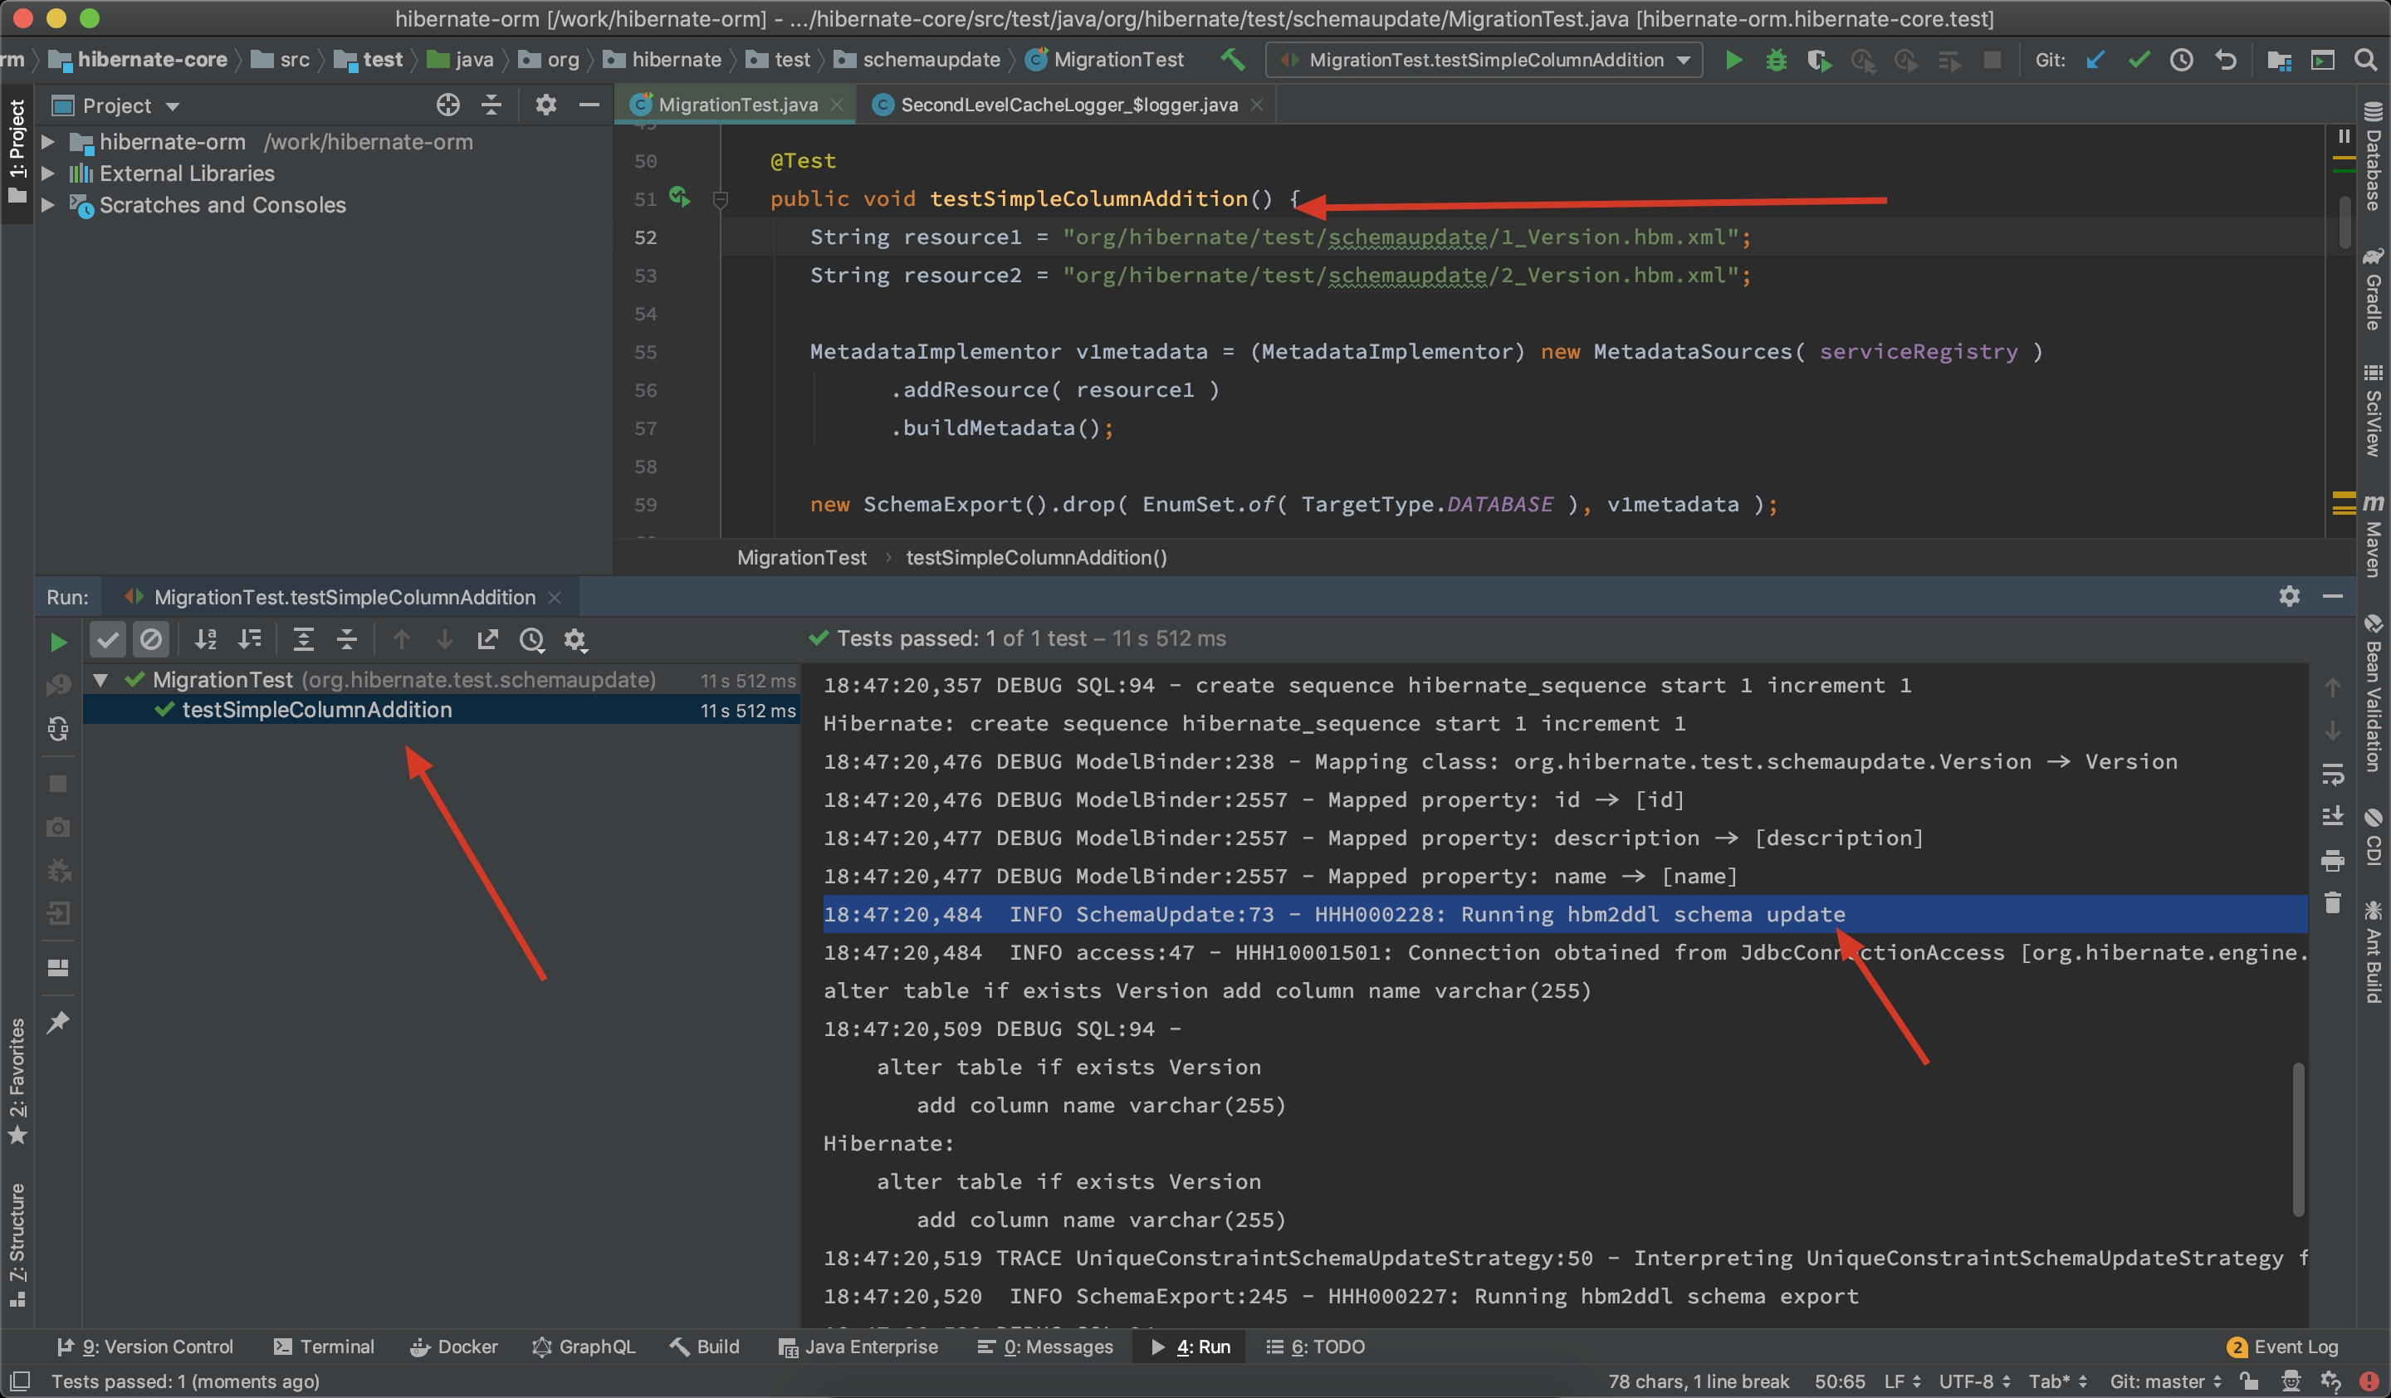Click the run gutter icon beside testSimpleColumnAddition
This screenshot has height=1398, width=2391.
tap(678, 198)
